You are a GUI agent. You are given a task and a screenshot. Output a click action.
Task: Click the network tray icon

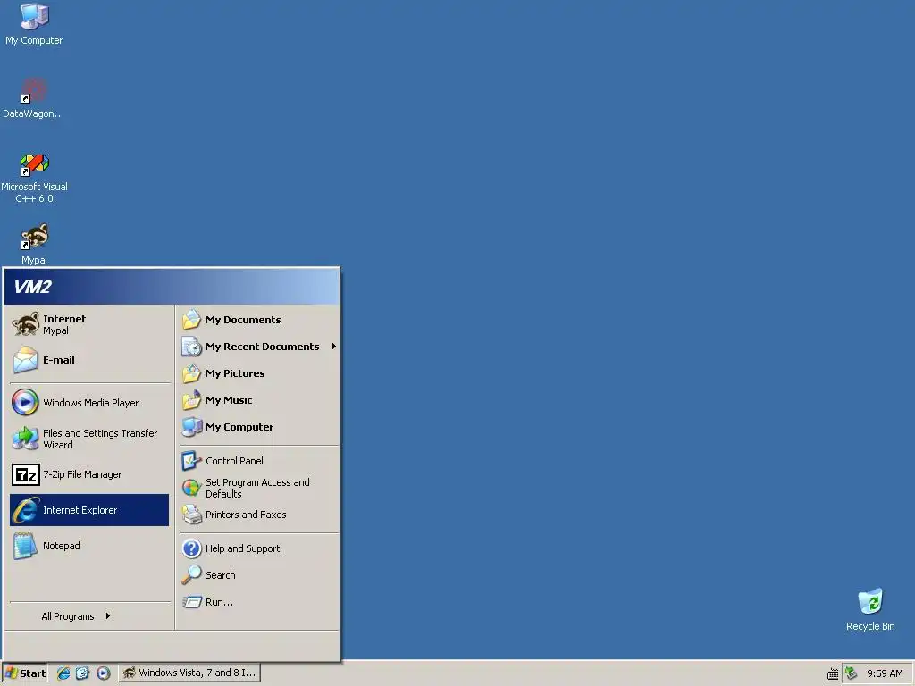[x=852, y=673]
